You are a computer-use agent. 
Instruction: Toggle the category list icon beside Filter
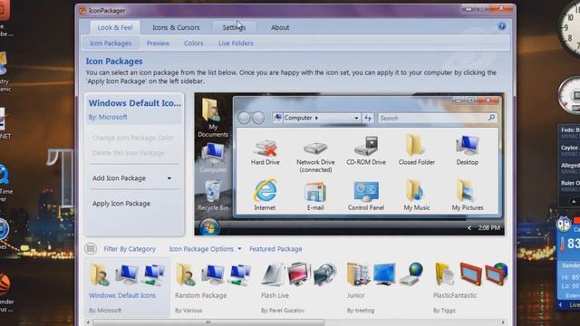pos(91,249)
